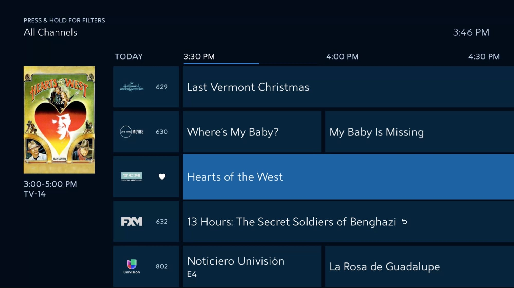This screenshot has height=288, width=514.
Task: Select the Hallmark Movies & Mysteries channel logo
Action: coord(132,87)
